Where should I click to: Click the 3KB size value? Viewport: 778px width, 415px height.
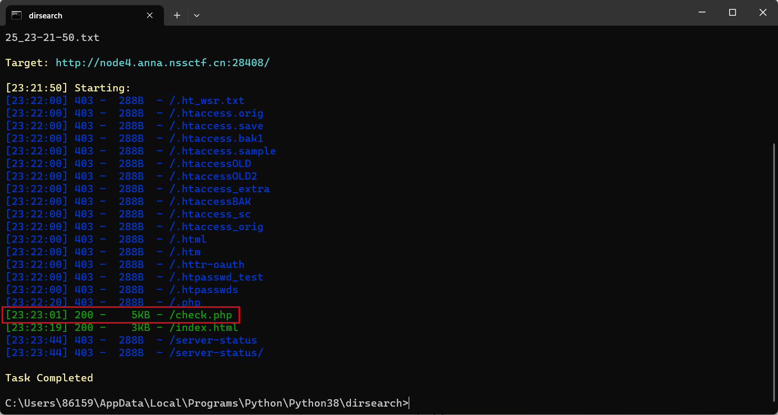click(x=140, y=327)
